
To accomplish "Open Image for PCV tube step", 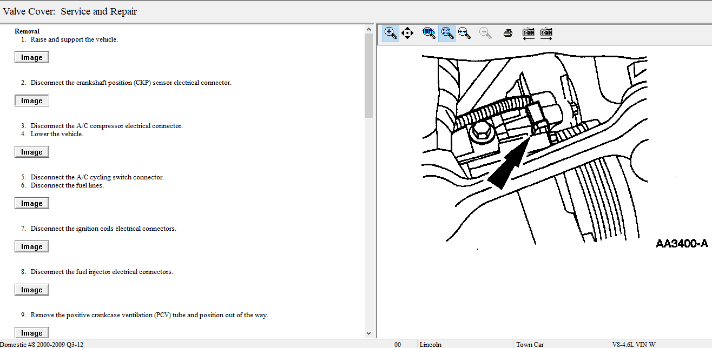I will coord(32,333).
